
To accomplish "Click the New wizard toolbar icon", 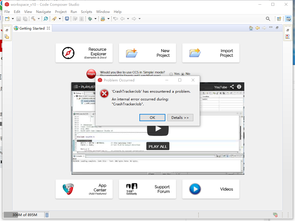I will pos(7,19).
